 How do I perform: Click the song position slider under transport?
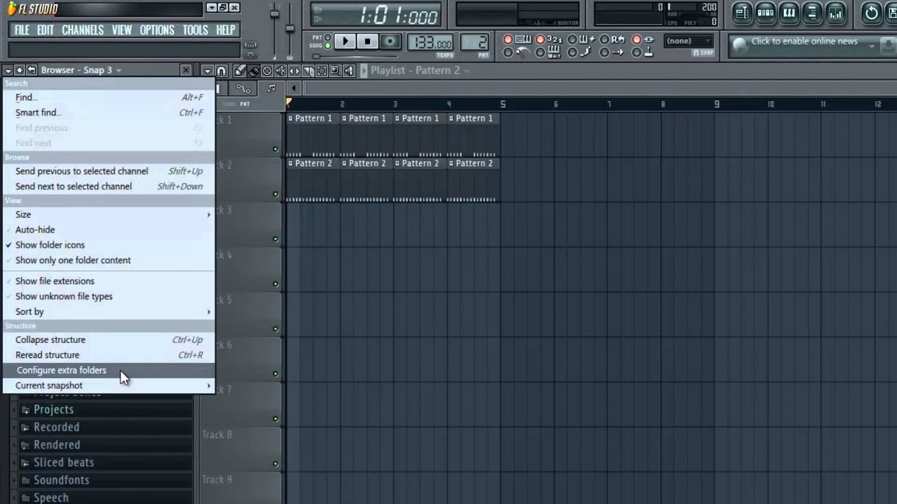(x=355, y=56)
